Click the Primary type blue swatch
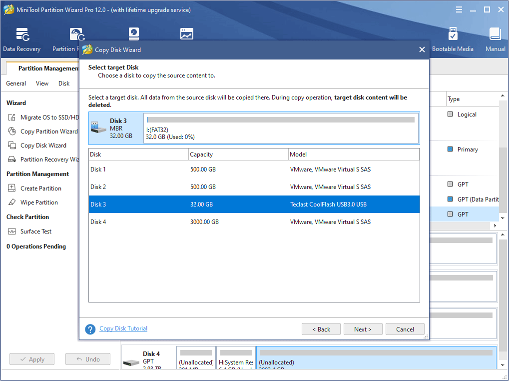The height and width of the screenshot is (381, 509). tap(450, 149)
